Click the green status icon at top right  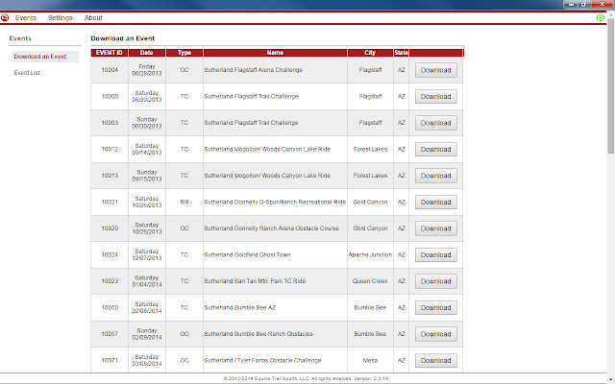click(601, 17)
